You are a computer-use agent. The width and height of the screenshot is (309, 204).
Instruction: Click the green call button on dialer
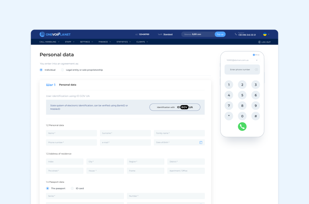(242, 126)
